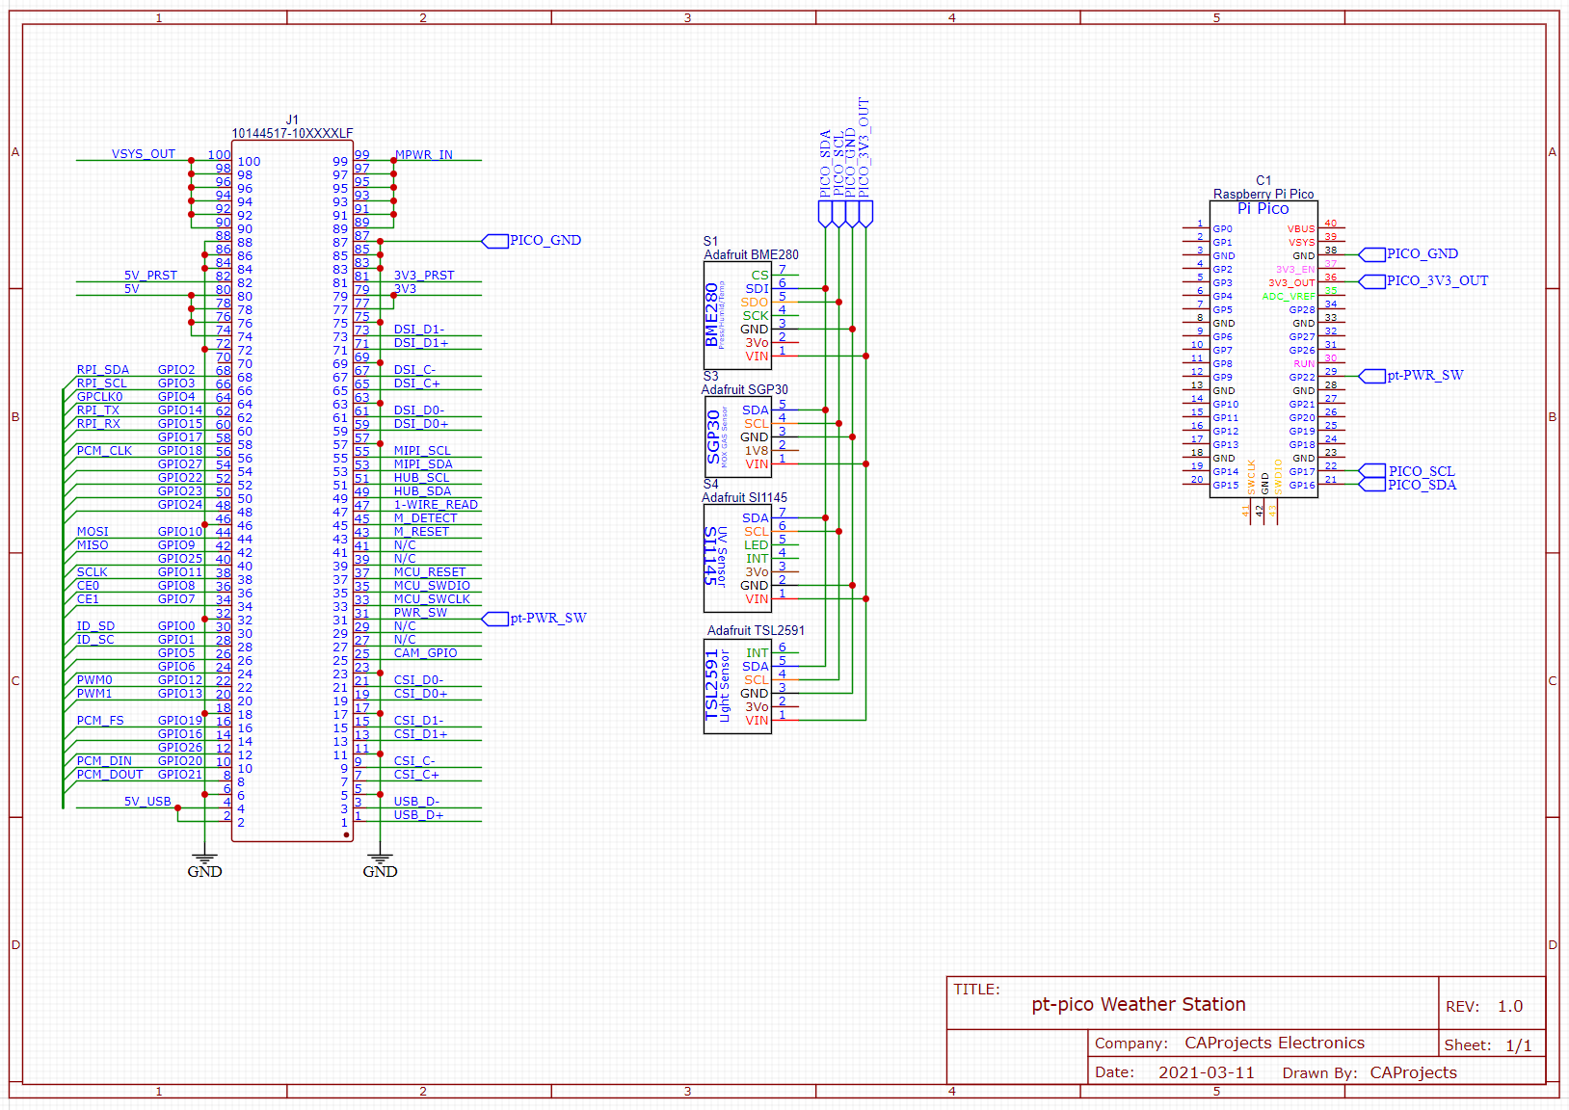The height and width of the screenshot is (1110, 1569).
Task: Select the MIPI_SDA net label
Action: click(x=423, y=464)
